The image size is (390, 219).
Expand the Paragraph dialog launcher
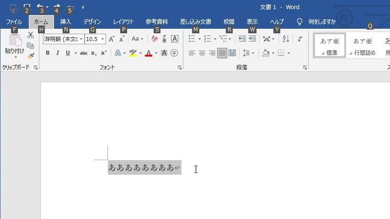(x=305, y=68)
